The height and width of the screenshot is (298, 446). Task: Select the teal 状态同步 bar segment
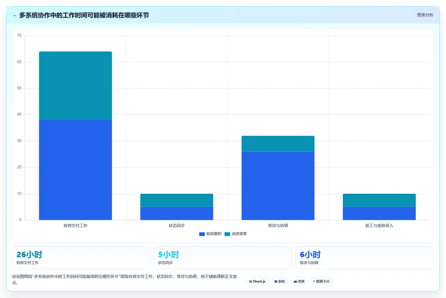pos(177,200)
